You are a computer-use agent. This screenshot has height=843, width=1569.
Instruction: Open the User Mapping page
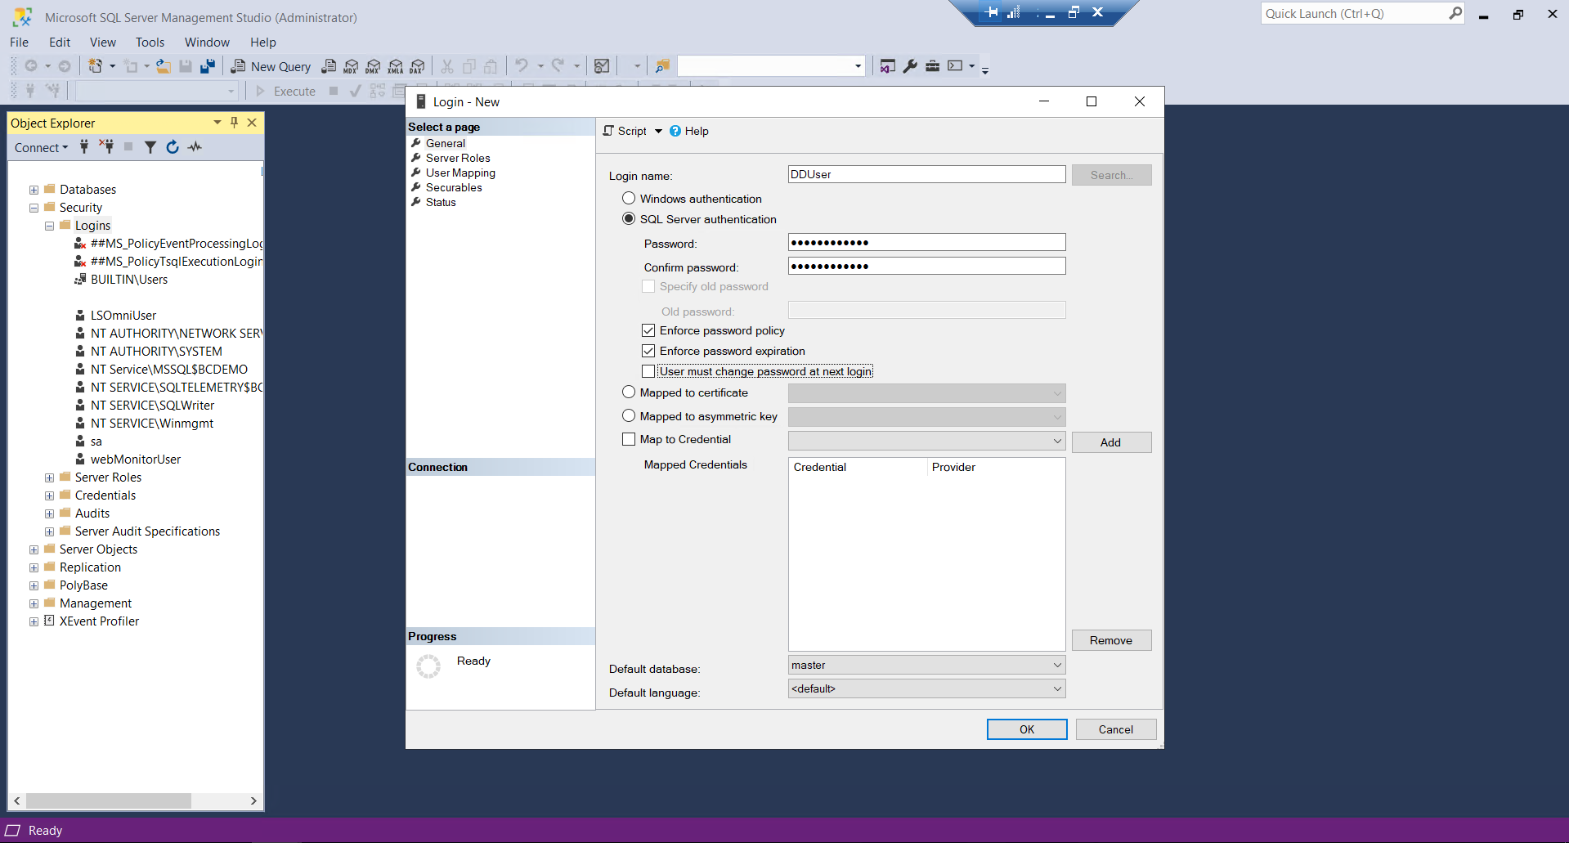pos(460,173)
